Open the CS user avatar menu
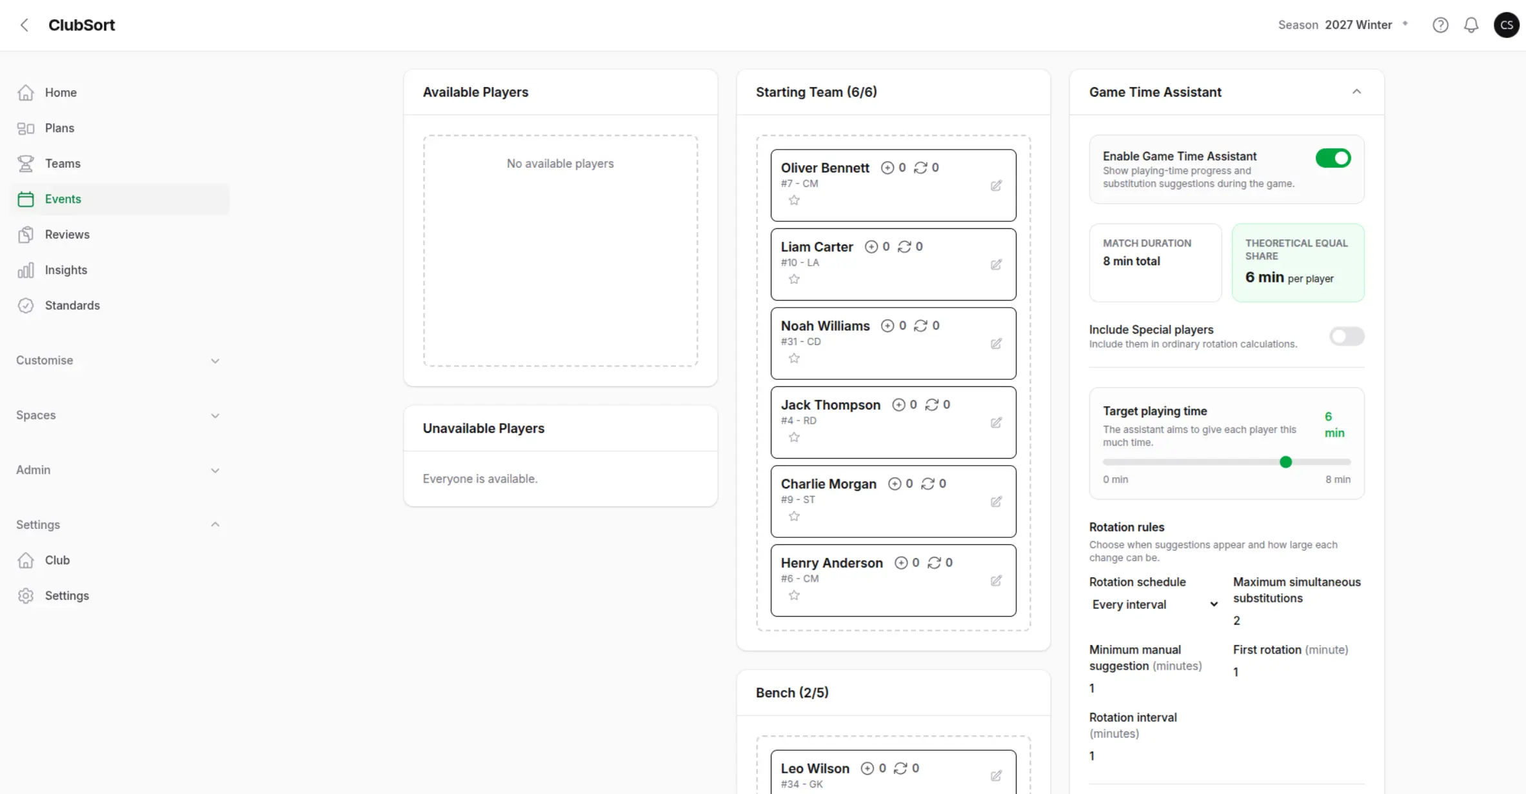1526x794 pixels. tap(1507, 25)
